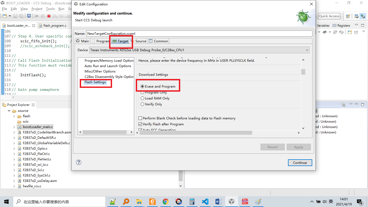Click the Resume debug toolbar icon
This screenshot has height=207, width=368.
click(x=36, y=16)
